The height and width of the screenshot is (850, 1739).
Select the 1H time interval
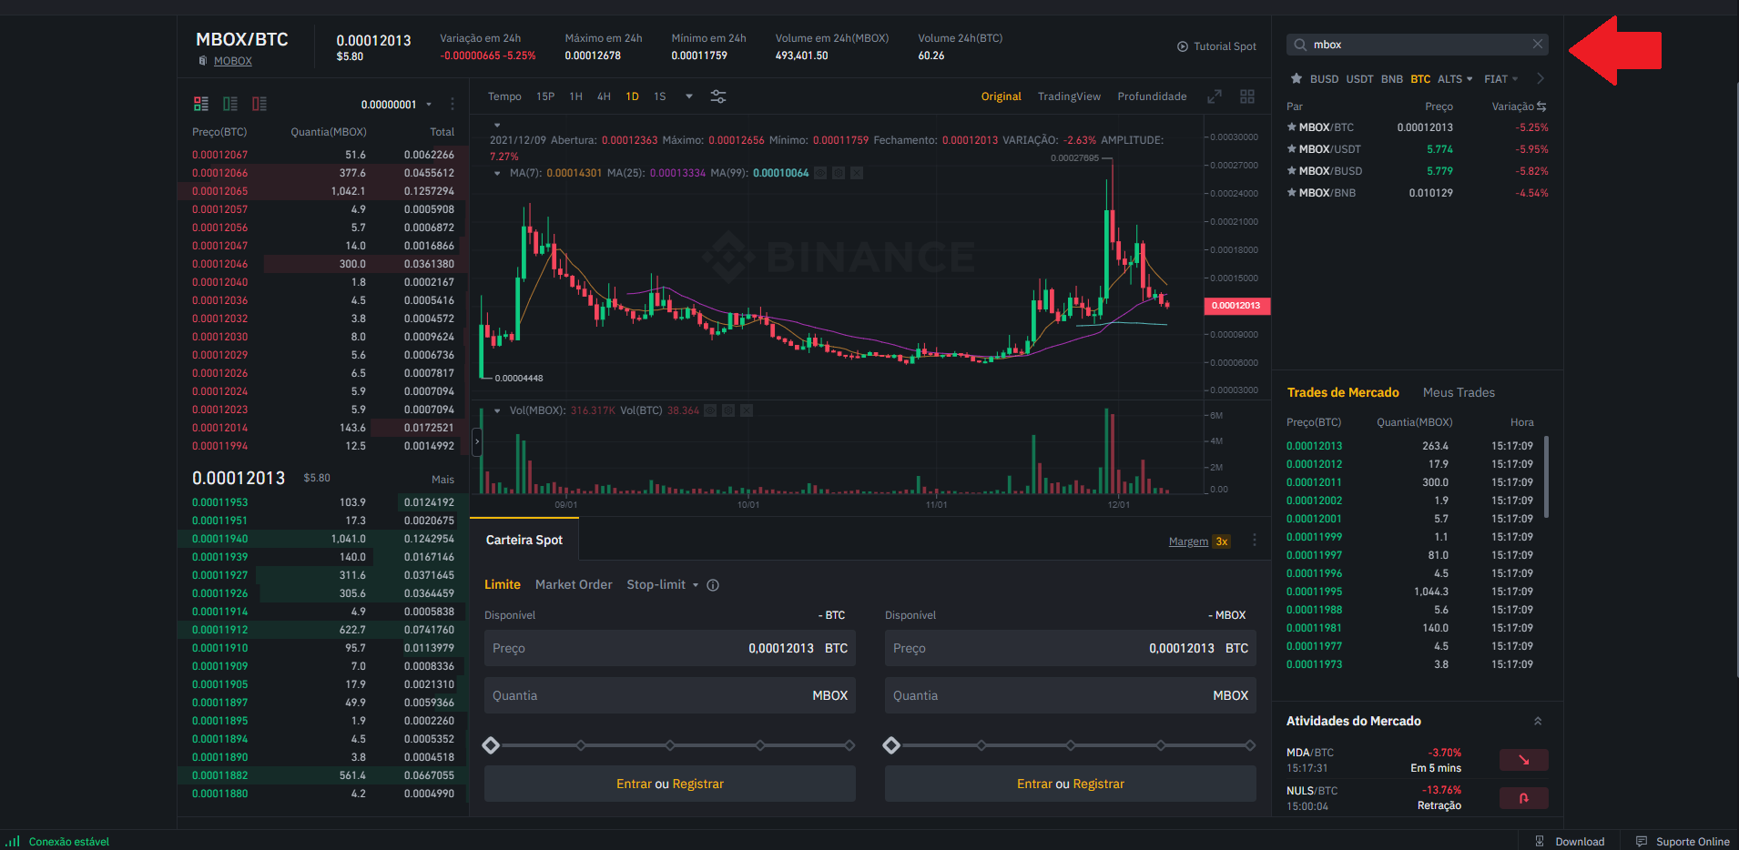coord(575,96)
